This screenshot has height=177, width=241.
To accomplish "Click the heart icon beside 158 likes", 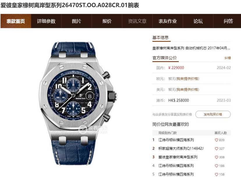I will 217,175.
